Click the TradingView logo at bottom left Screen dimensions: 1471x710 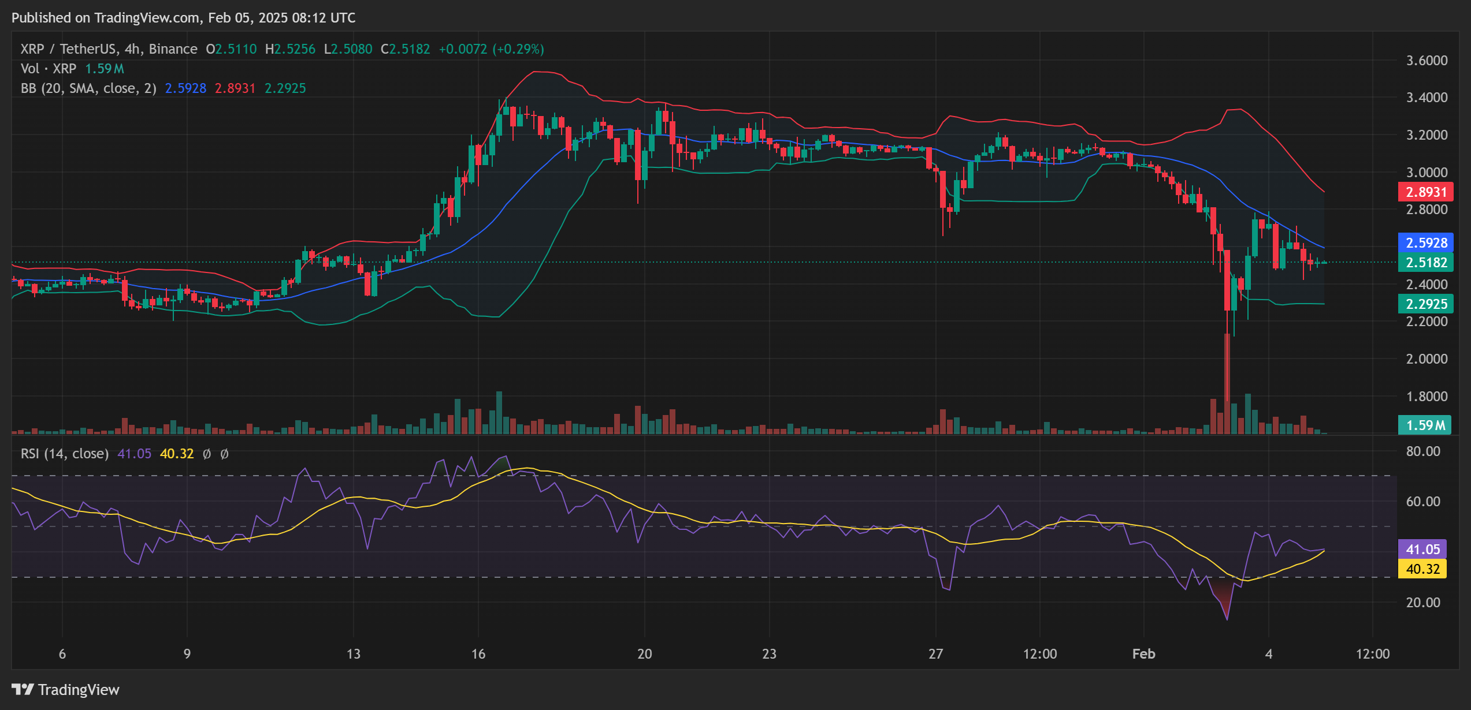pos(65,690)
